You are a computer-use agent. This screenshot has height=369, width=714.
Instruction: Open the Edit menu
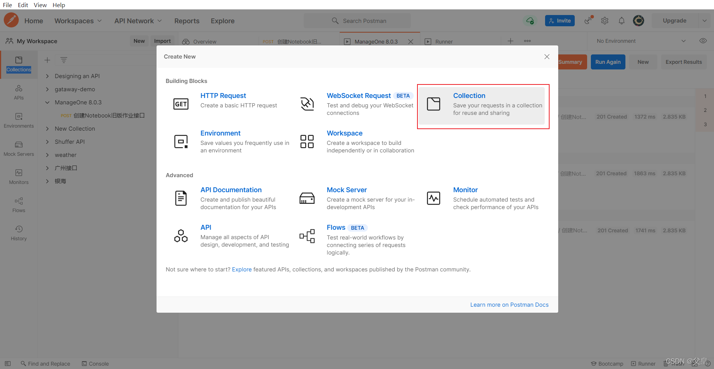pyautogui.click(x=23, y=5)
